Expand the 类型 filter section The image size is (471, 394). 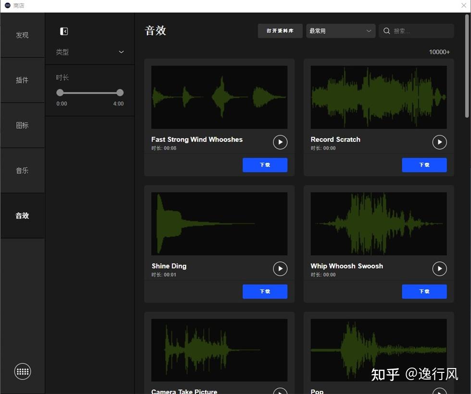coord(90,52)
